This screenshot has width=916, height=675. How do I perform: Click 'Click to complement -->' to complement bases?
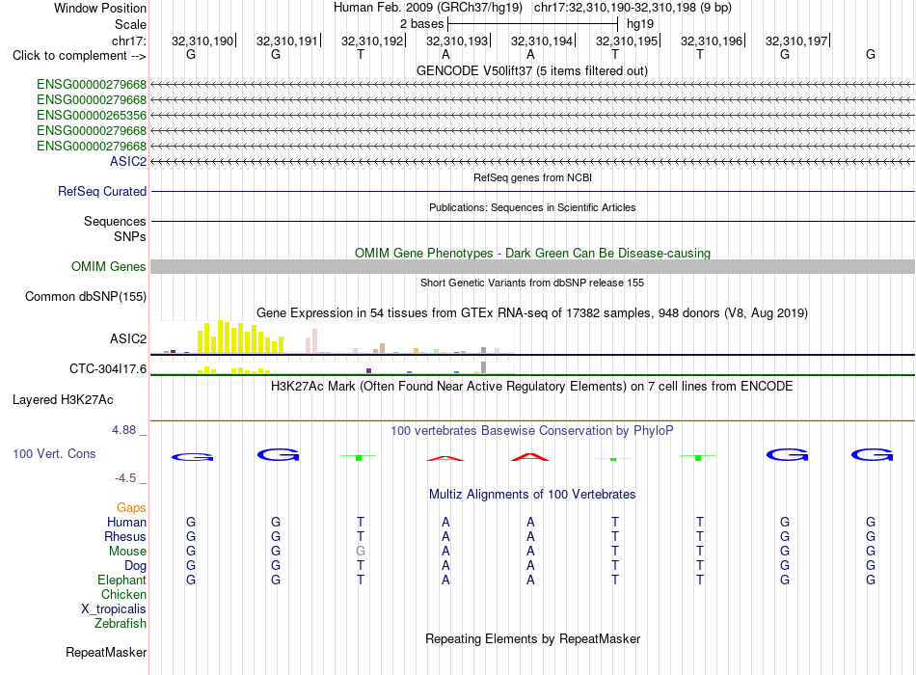pyautogui.click(x=79, y=56)
